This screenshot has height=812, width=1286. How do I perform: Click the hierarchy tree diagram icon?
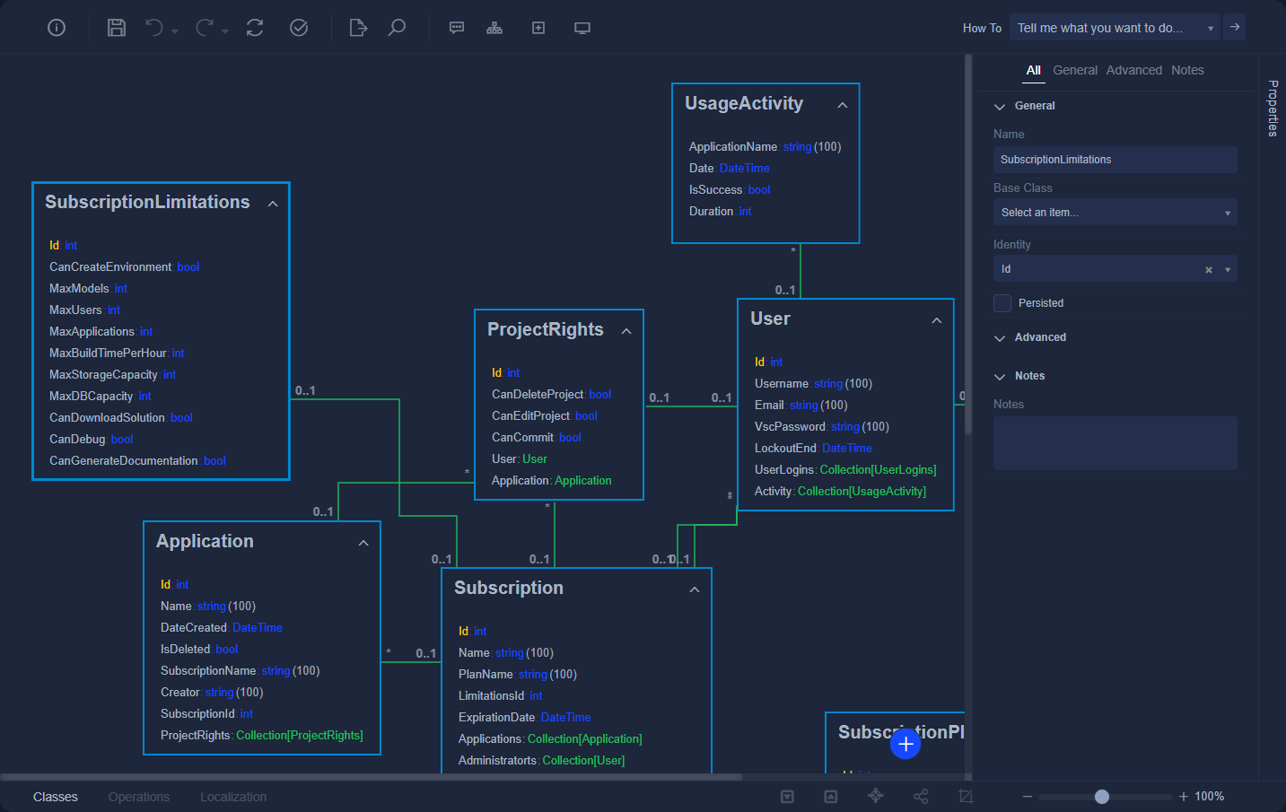(494, 28)
